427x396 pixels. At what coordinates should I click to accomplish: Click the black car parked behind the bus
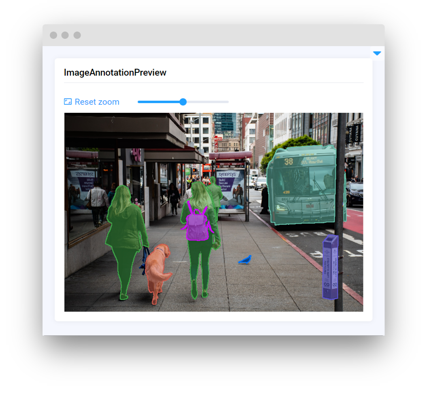point(355,193)
